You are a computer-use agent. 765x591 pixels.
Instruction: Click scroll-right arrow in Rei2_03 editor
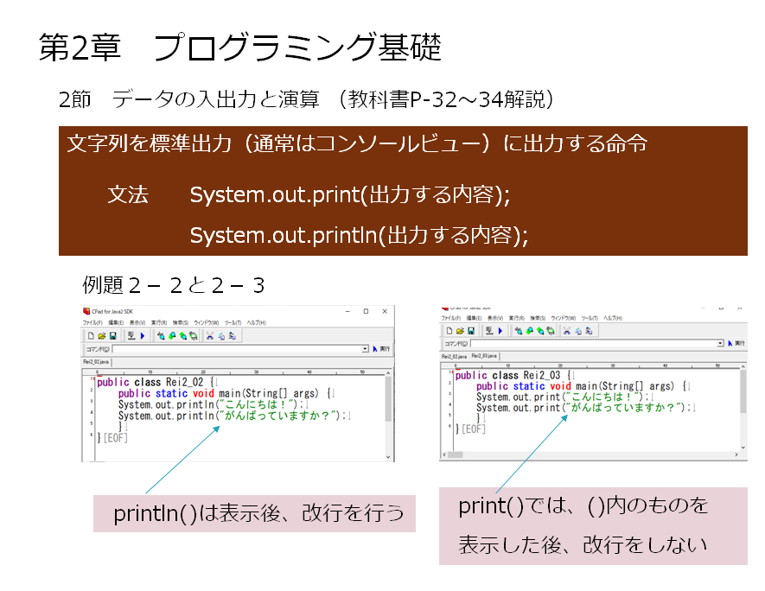click(x=736, y=454)
